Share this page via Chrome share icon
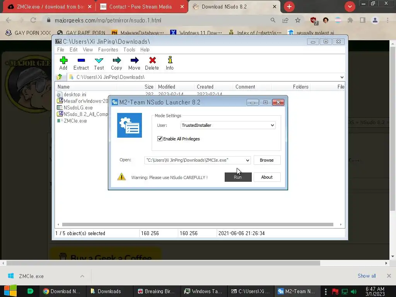The image size is (396, 297). click(285, 20)
